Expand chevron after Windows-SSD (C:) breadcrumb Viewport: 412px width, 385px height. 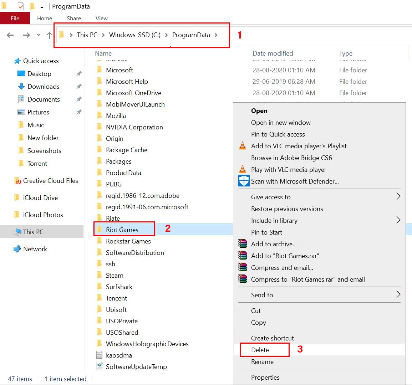(x=166, y=35)
